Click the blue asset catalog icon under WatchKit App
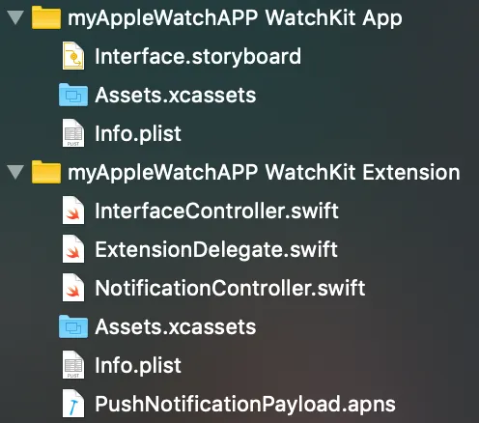This screenshot has height=423, width=479. coord(73,95)
